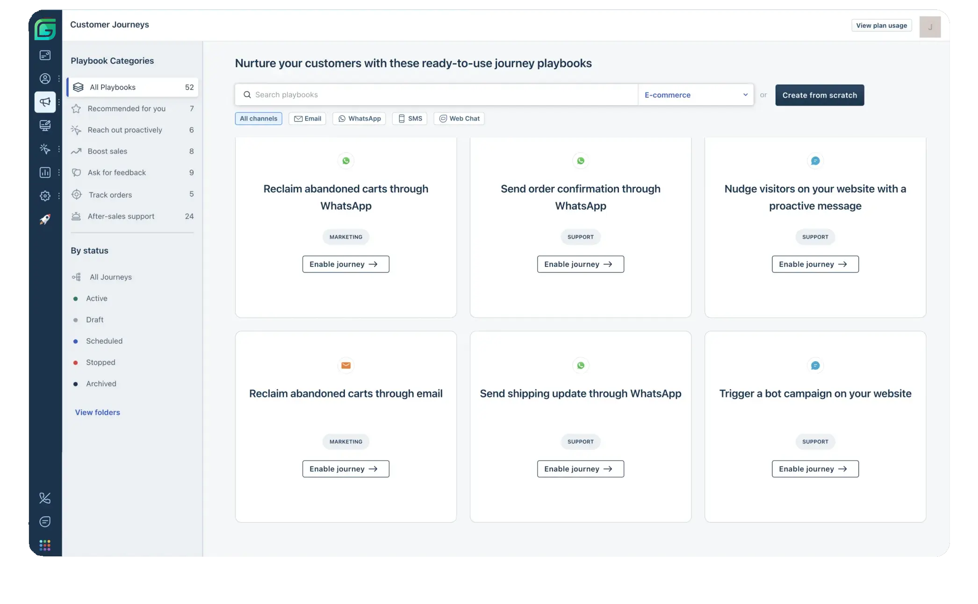Click the target icon beside Track orders
The image size is (978, 604).
point(77,194)
